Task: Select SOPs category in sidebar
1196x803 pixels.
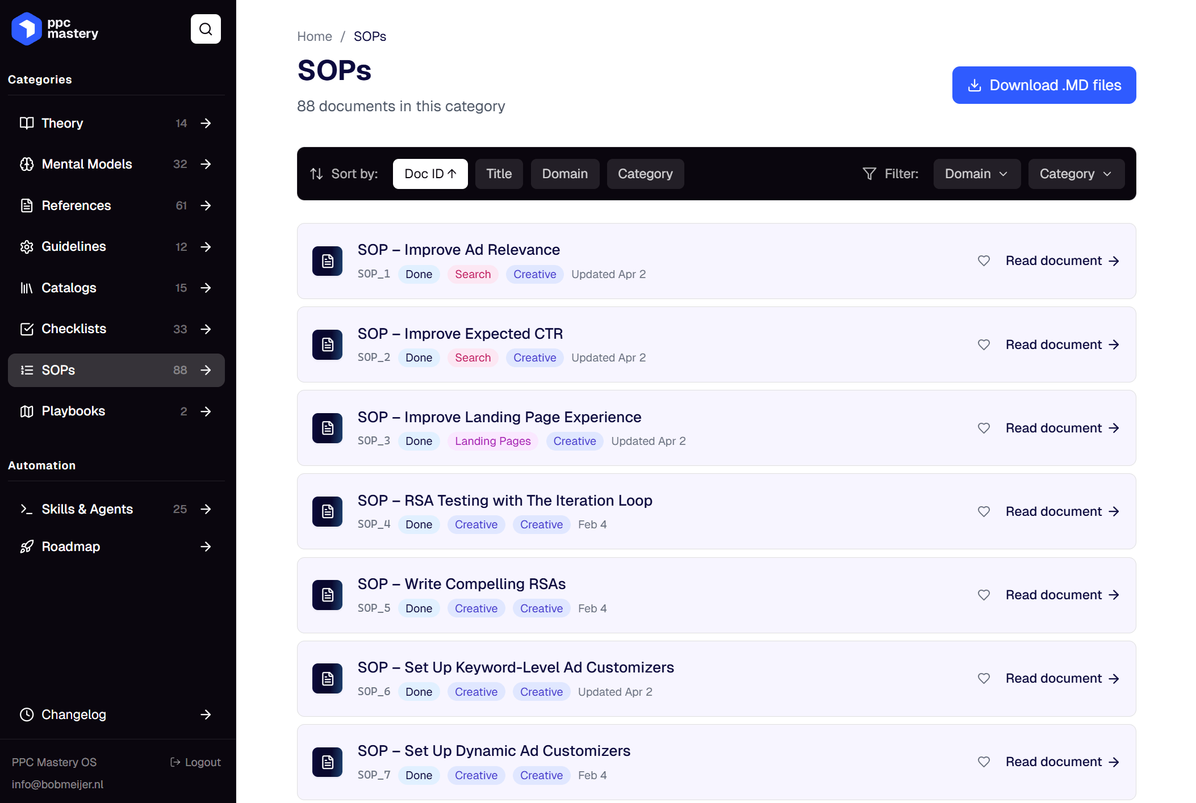Action: [x=116, y=370]
